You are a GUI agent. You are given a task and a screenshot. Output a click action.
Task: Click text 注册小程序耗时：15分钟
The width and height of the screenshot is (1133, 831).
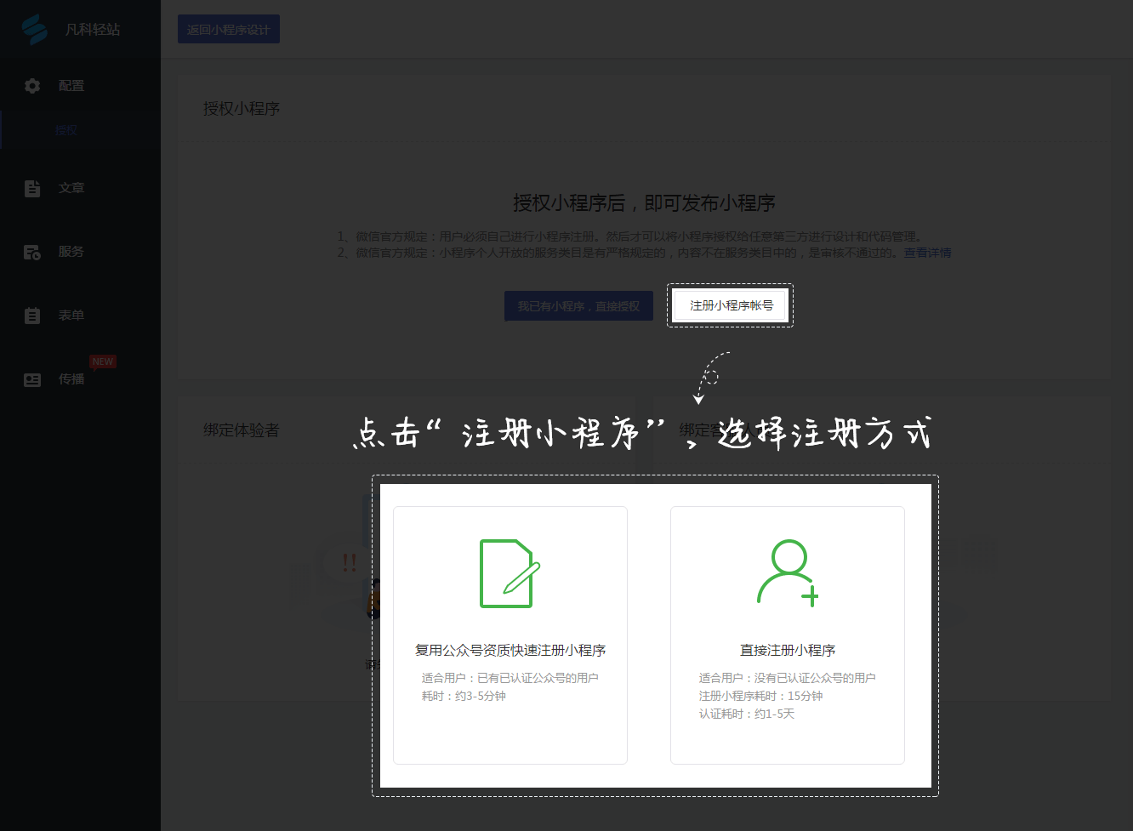(x=761, y=696)
